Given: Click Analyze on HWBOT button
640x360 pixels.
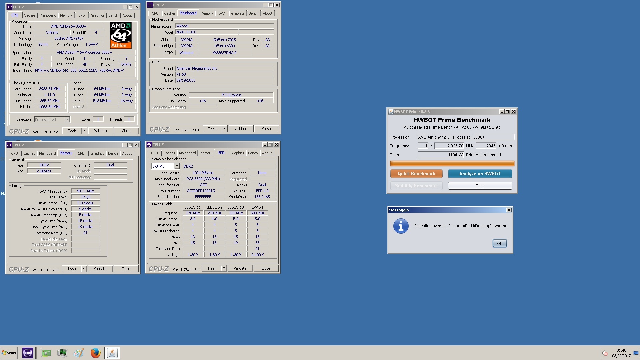Looking at the screenshot, I should click(x=480, y=174).
